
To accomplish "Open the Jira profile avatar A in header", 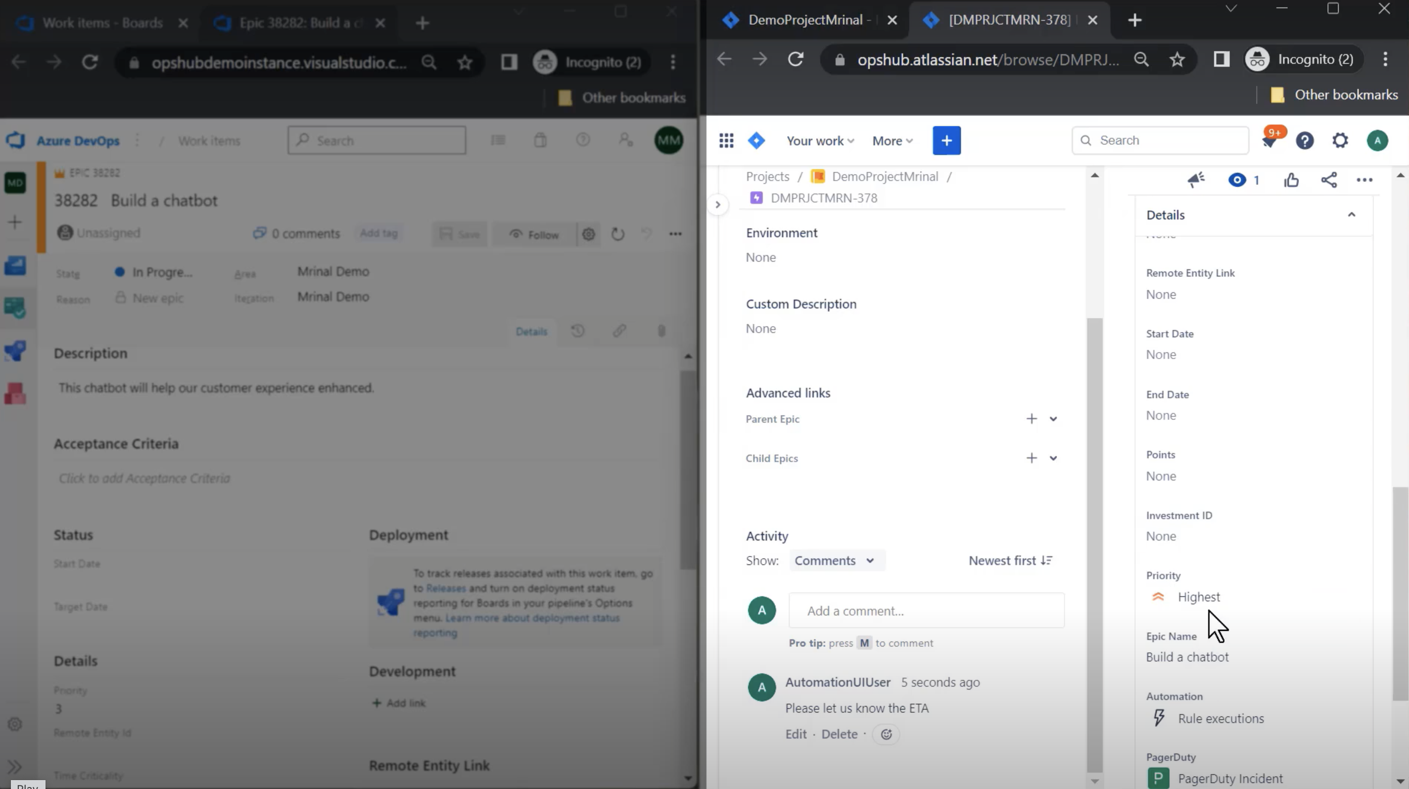I will [1377, 140].
